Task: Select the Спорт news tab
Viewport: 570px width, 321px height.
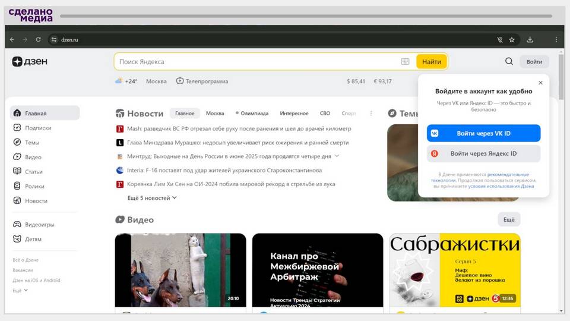Action: (349, 113)
